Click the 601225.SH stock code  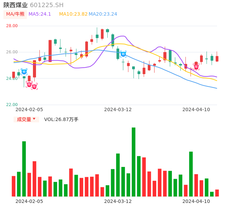point(47,5)
